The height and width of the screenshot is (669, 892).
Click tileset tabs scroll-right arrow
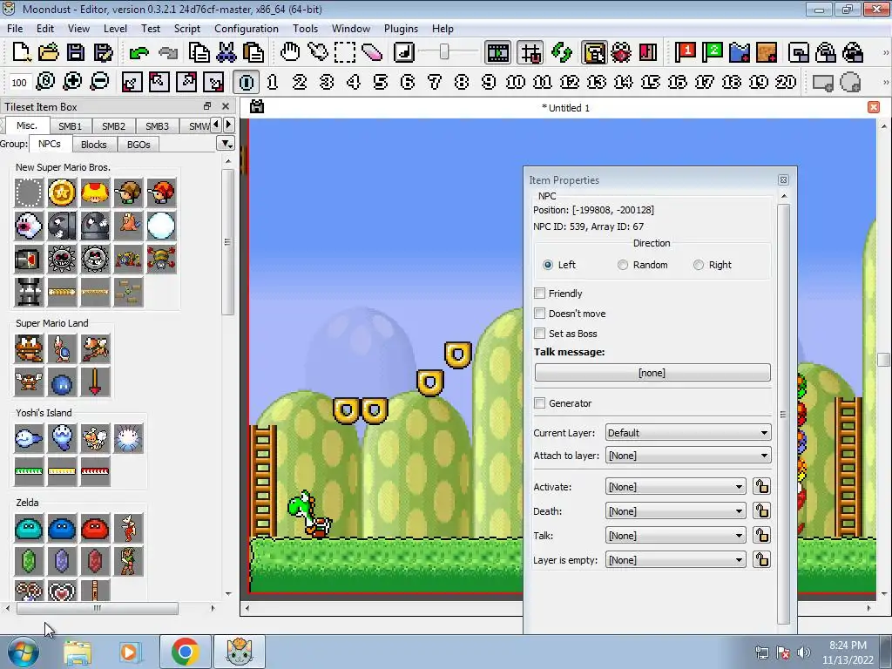tap(229, 125)
